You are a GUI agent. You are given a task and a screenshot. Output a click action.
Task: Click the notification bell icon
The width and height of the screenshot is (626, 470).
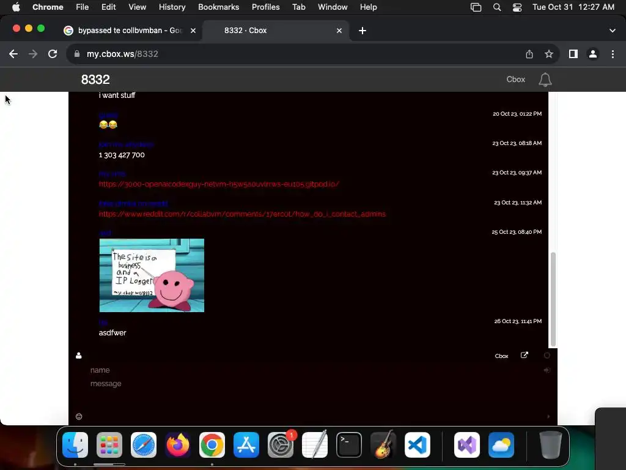[545, 80]
